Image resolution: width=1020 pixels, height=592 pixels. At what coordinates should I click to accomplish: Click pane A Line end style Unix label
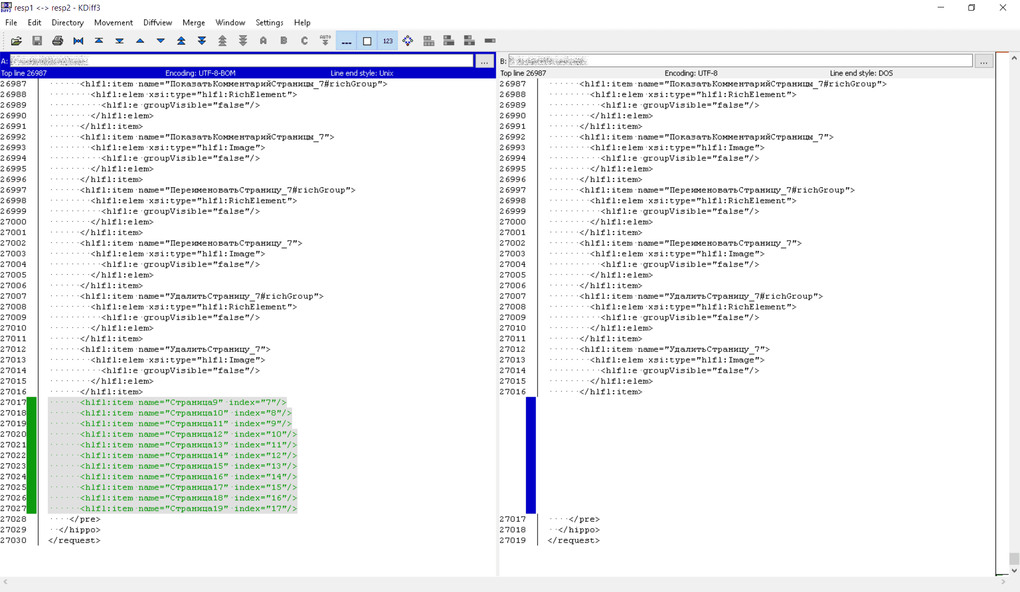click(x=362, y=73)
